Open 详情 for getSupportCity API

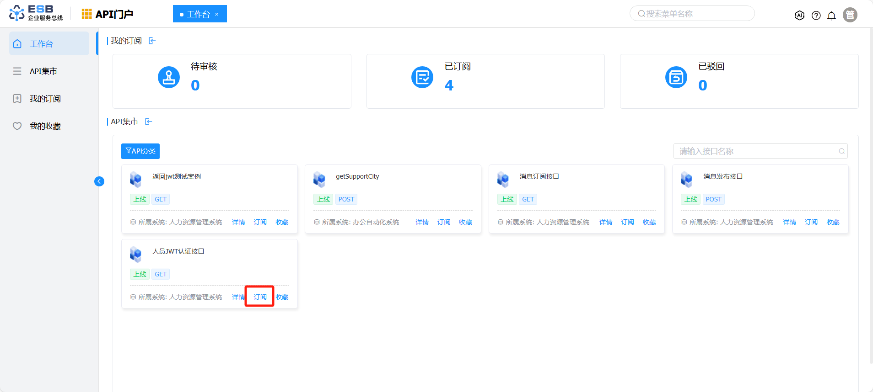click(x=422, y=222)
